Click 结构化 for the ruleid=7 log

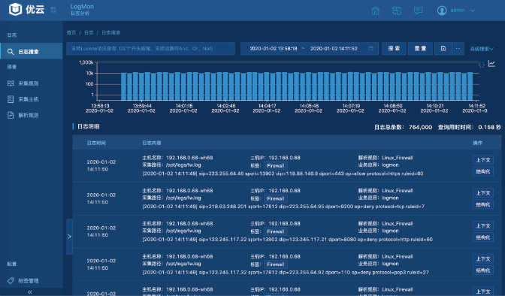(482, 204)
